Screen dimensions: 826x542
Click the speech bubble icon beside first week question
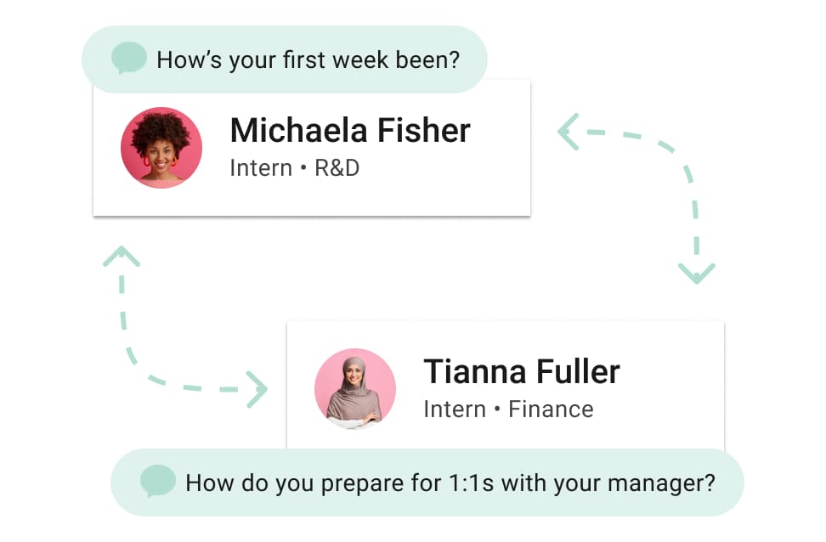129,58
